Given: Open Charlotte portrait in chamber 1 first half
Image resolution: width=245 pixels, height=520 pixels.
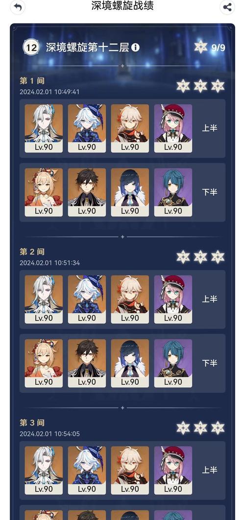Looking at the screenshot, I should coord(173,128).
